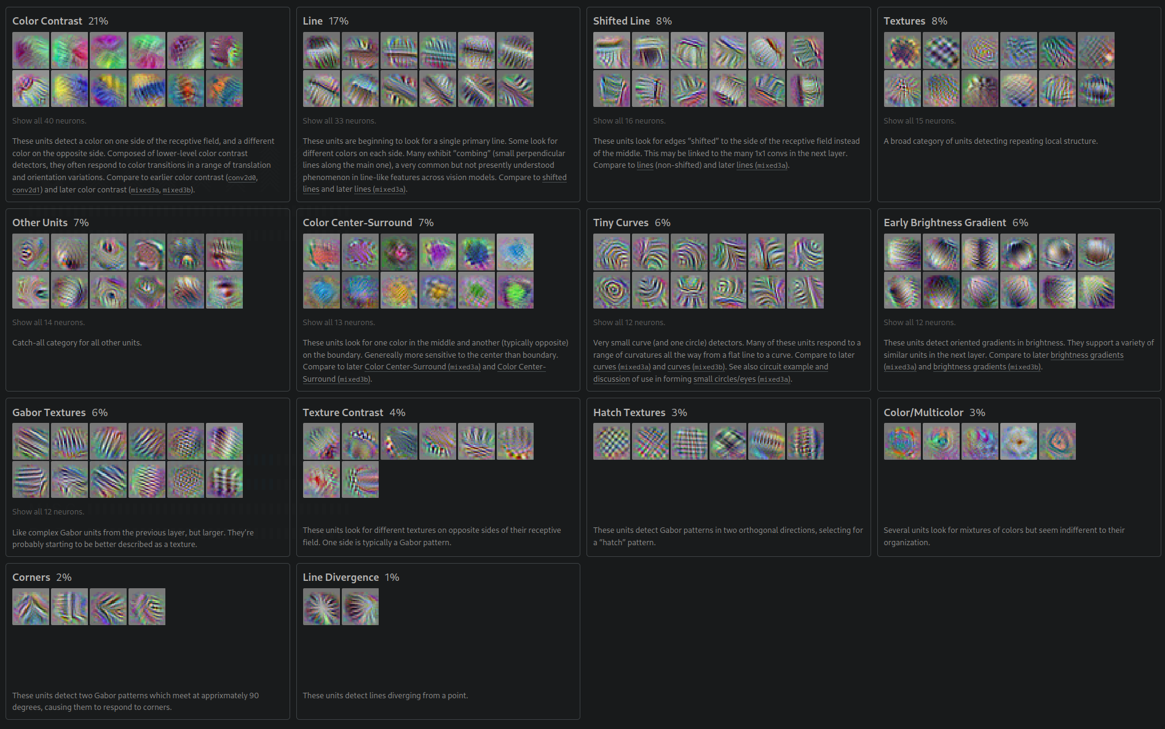1165x729 pixels.
Task: Click the small circles/eyes mixed3a link
Action: 741,379
